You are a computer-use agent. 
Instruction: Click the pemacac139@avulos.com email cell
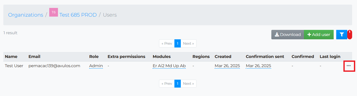[x=54, y=66]
